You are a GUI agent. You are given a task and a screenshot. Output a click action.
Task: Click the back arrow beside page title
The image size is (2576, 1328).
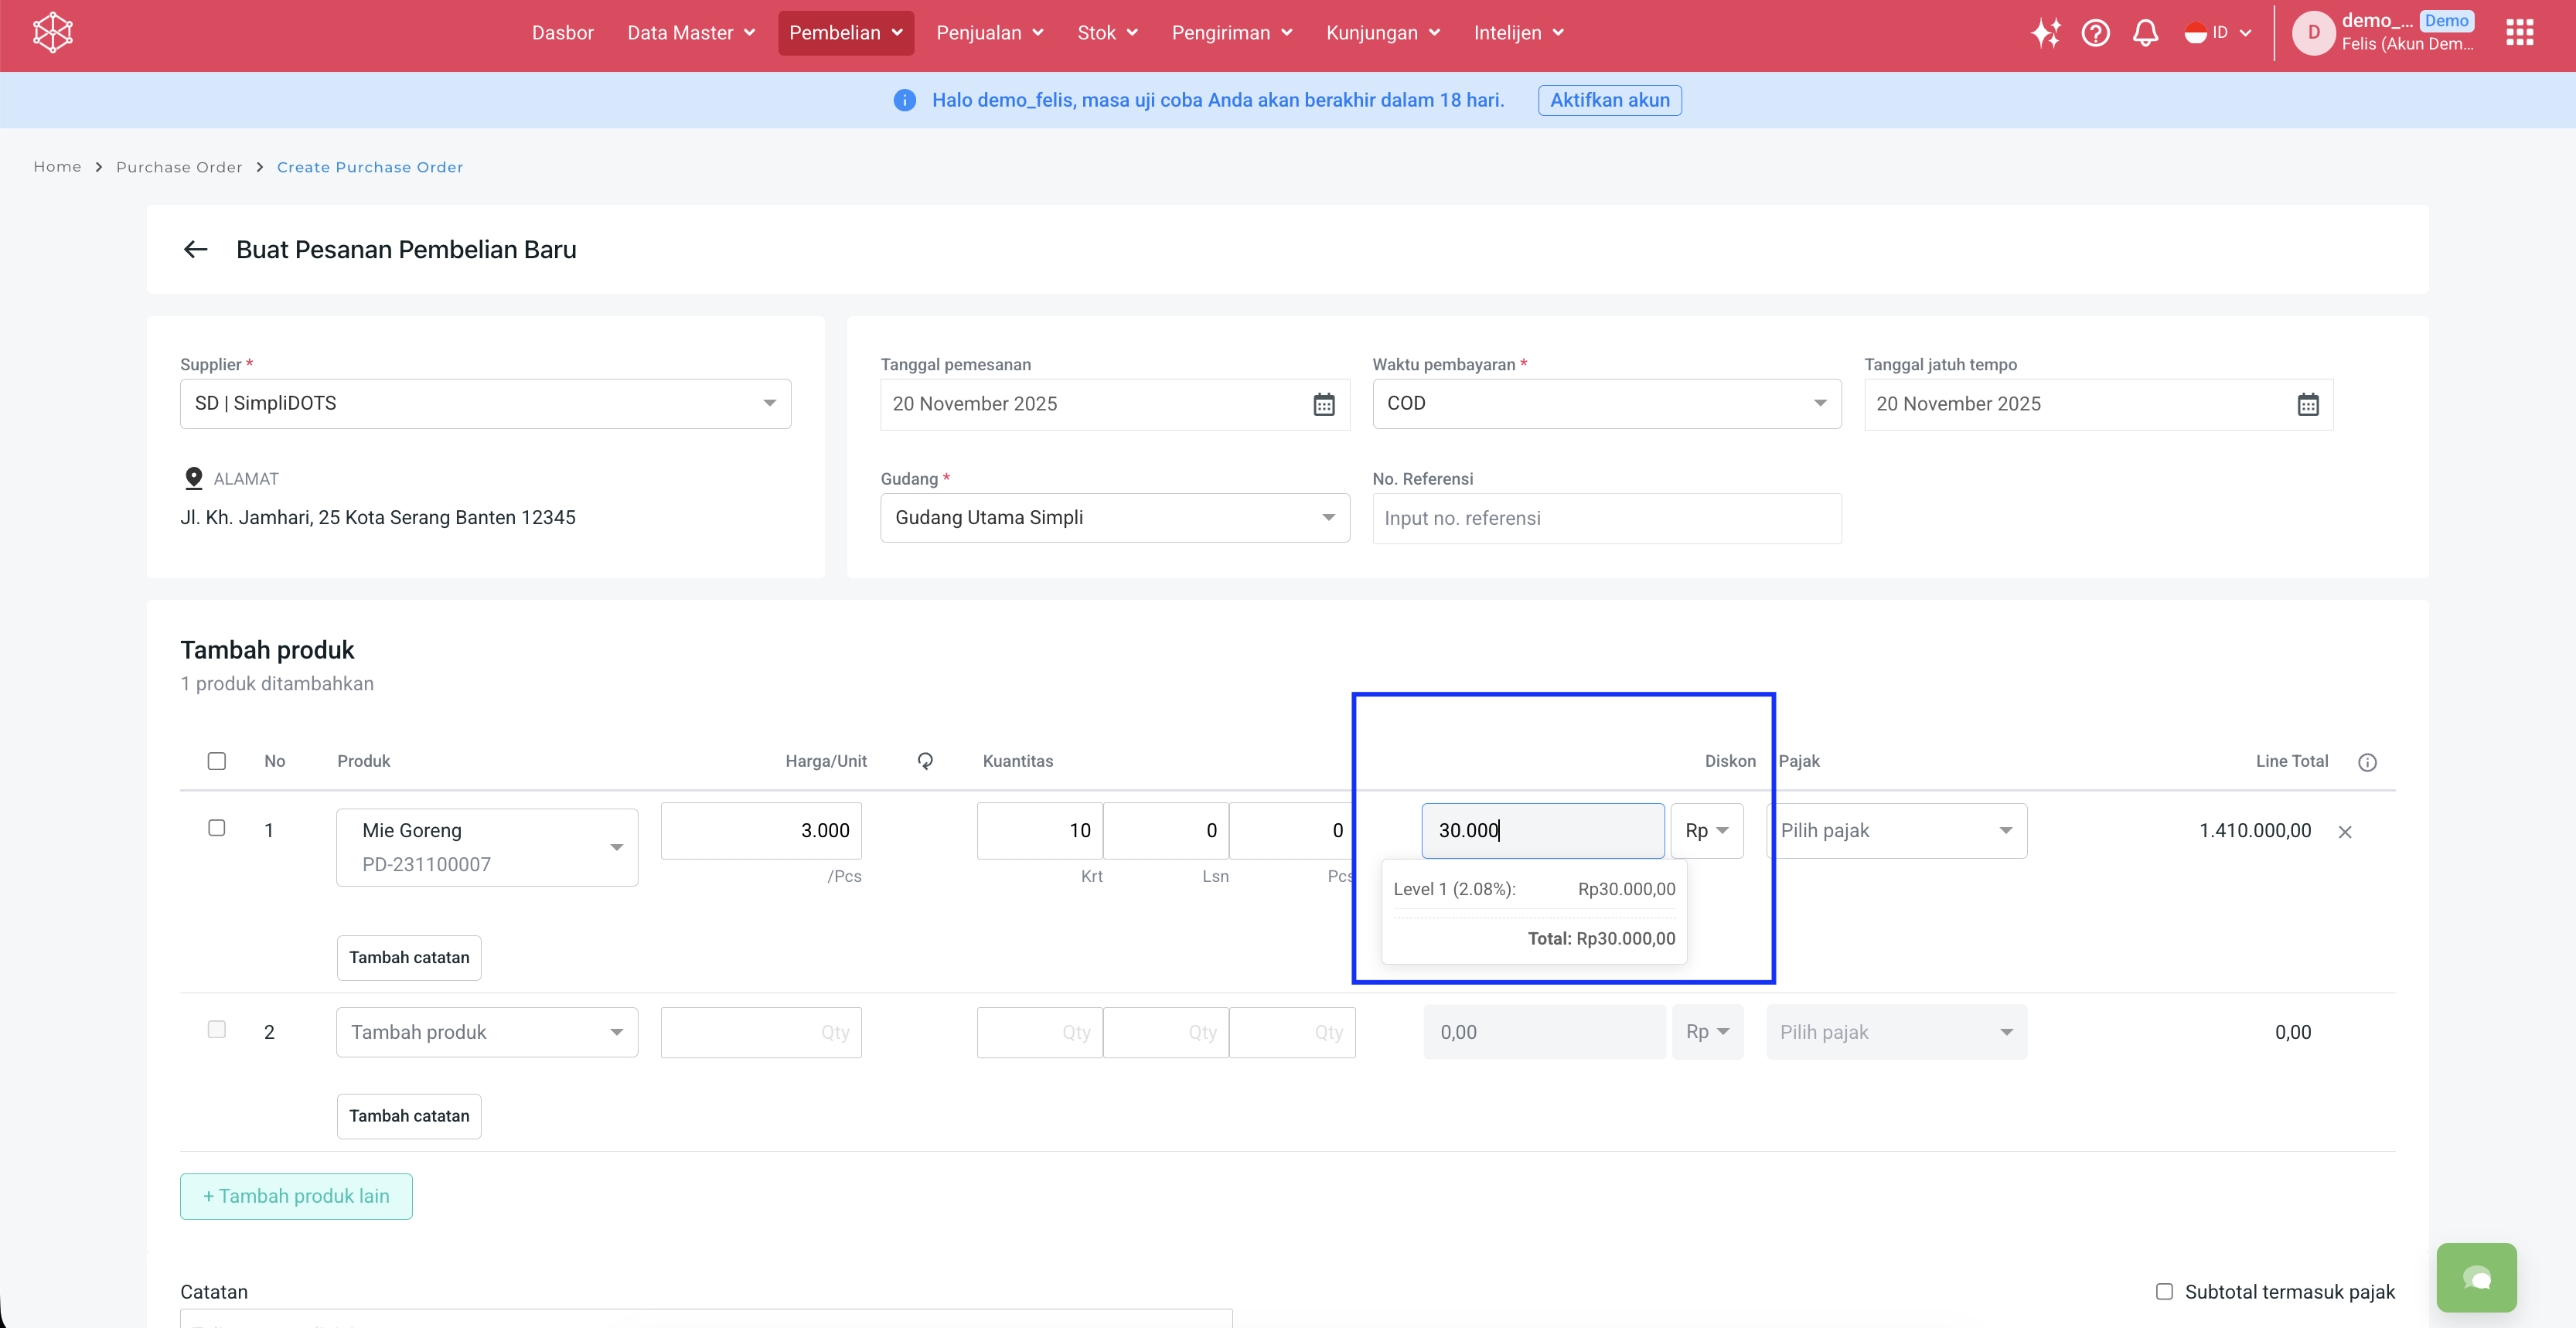(x=196, y=249)
